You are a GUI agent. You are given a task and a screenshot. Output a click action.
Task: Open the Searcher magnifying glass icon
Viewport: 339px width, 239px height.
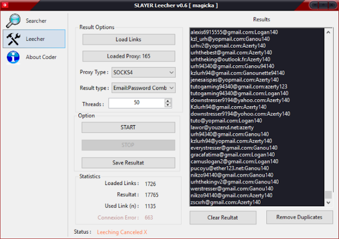point(13,21)
